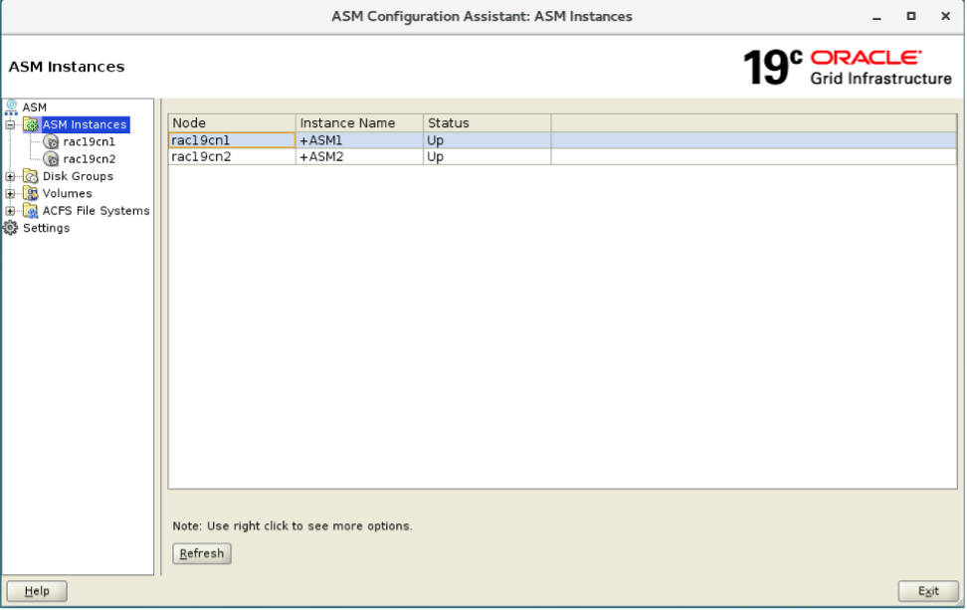
Task: Click the Node column header
Action: 232,123
